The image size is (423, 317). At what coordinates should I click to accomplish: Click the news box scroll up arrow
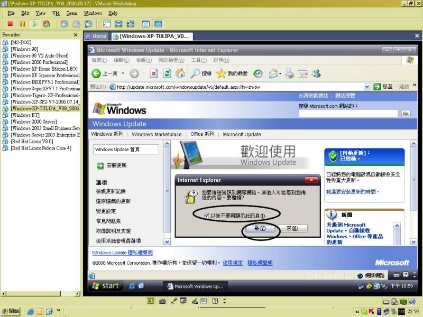397,226
